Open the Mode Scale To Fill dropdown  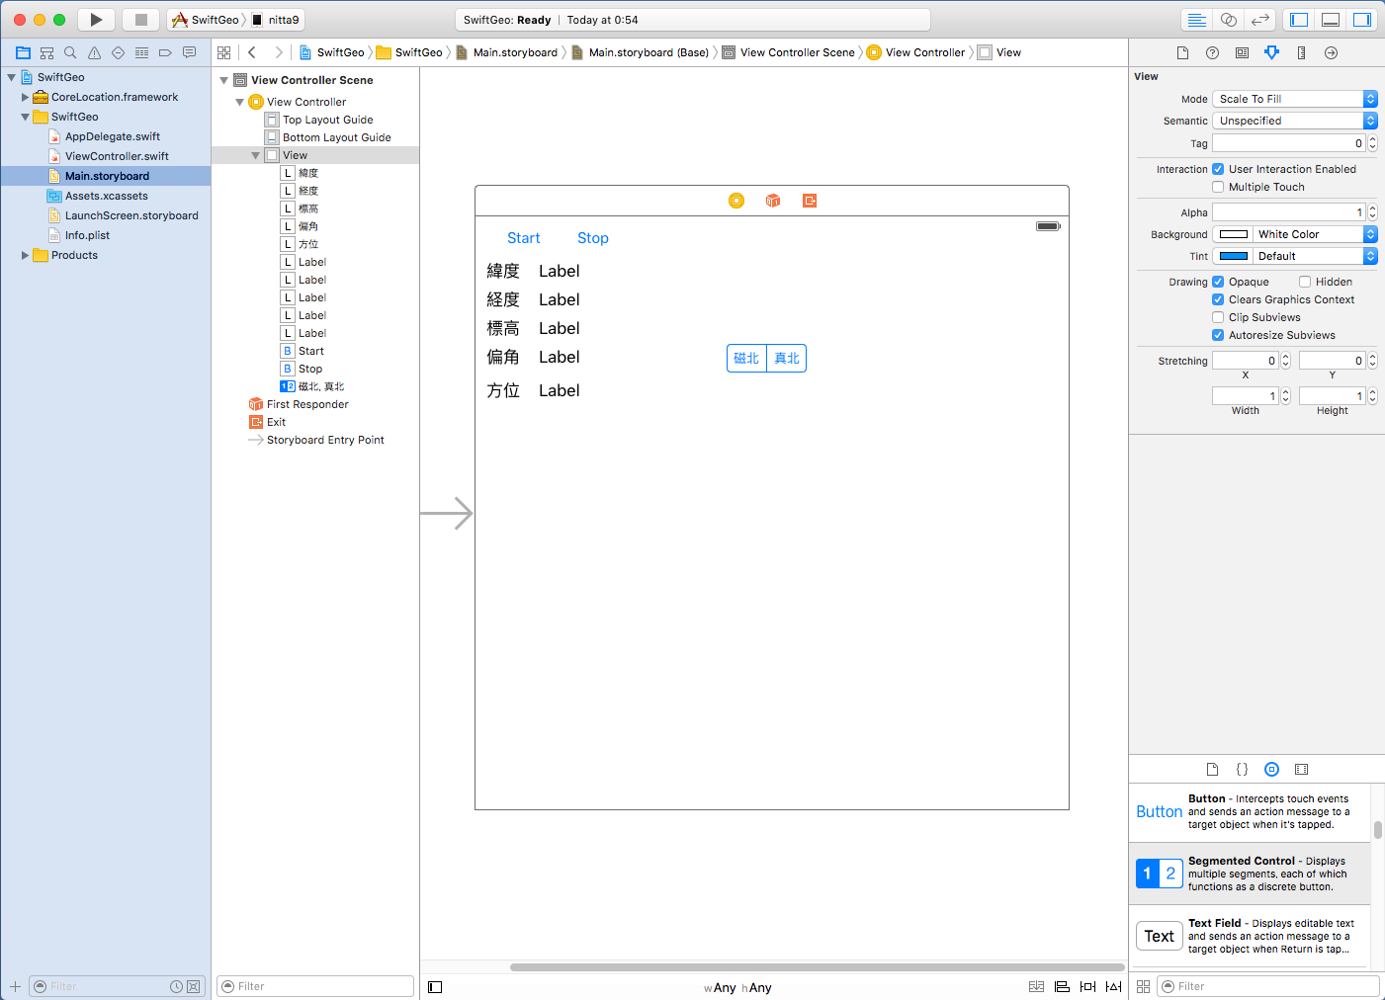pos(1294,99)
